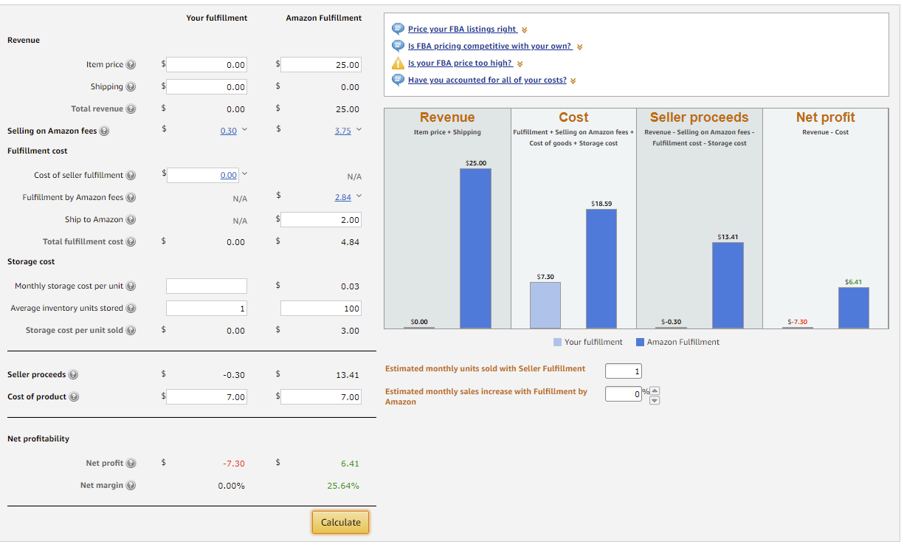Click the monthly sales increase percentage field
The height and width of the screenshot is (547, 904).
point(624,394)
